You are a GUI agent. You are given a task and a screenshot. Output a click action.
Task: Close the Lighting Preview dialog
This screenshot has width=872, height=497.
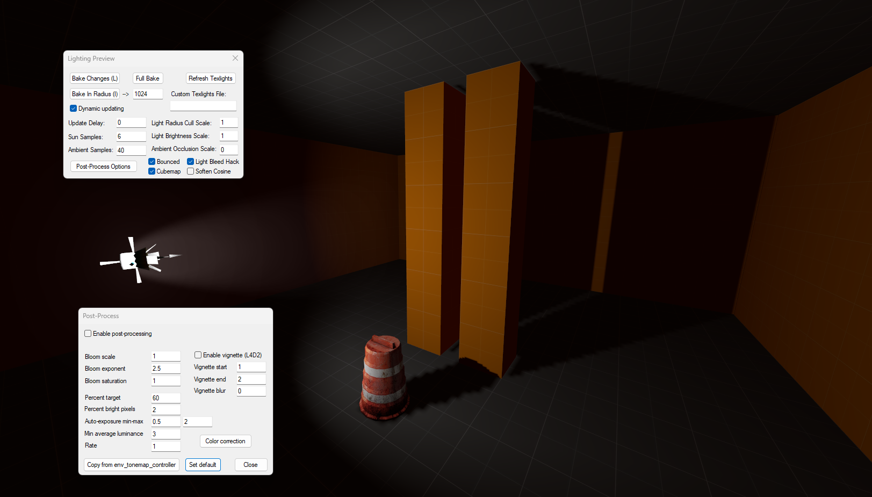click(235, 58)
